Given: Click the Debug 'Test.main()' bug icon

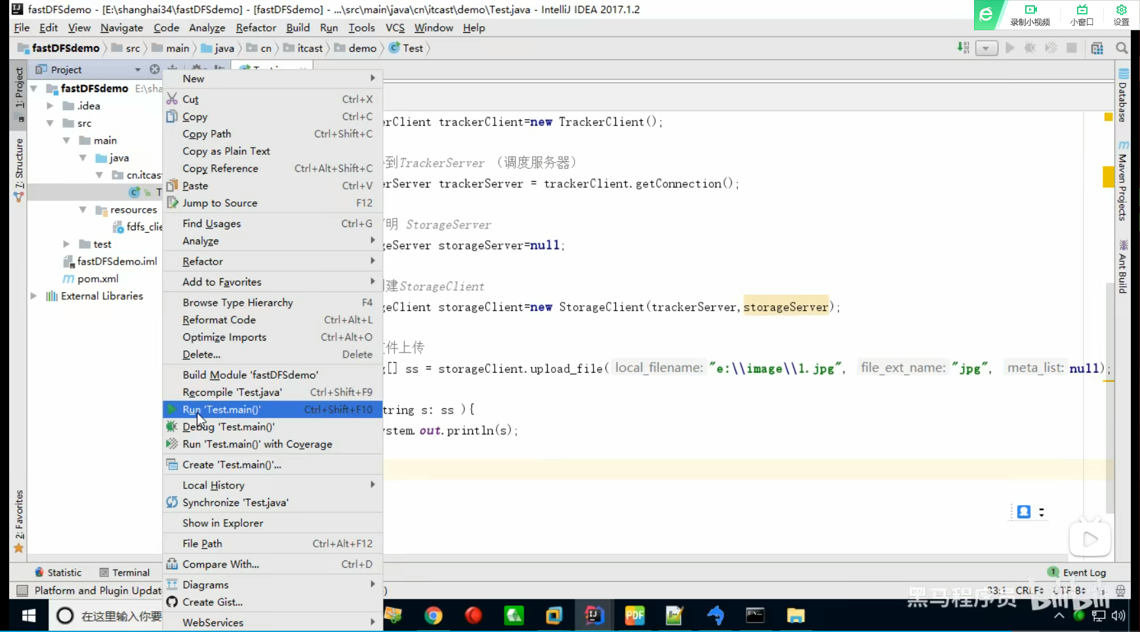Looking at the screenshot, I should (x=172, y=427).
